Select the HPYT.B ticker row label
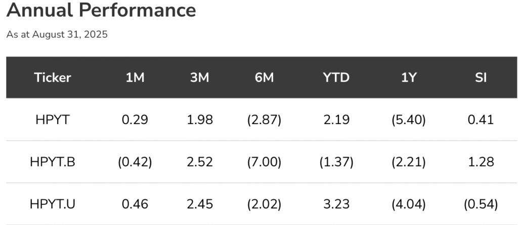This screenshot has height=225, width=518. [53, 162]
